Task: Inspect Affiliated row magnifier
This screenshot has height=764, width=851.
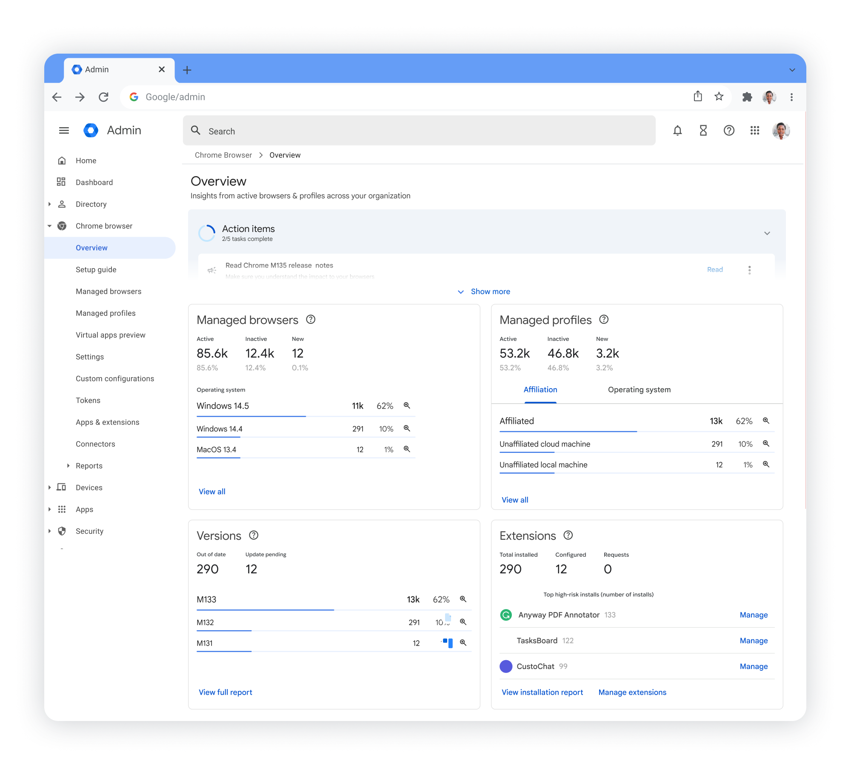Action: 766,421
